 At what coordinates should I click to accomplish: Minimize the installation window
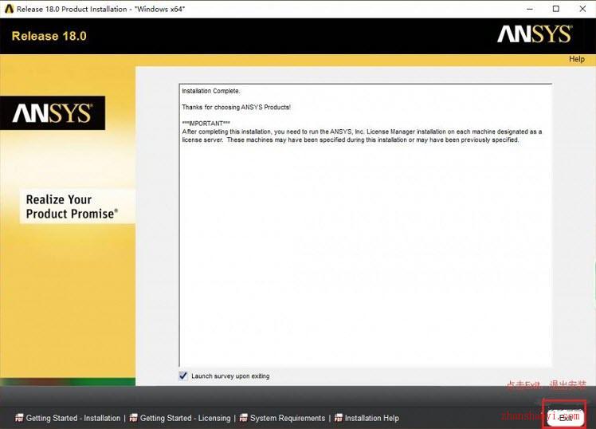tap(530, 9)
